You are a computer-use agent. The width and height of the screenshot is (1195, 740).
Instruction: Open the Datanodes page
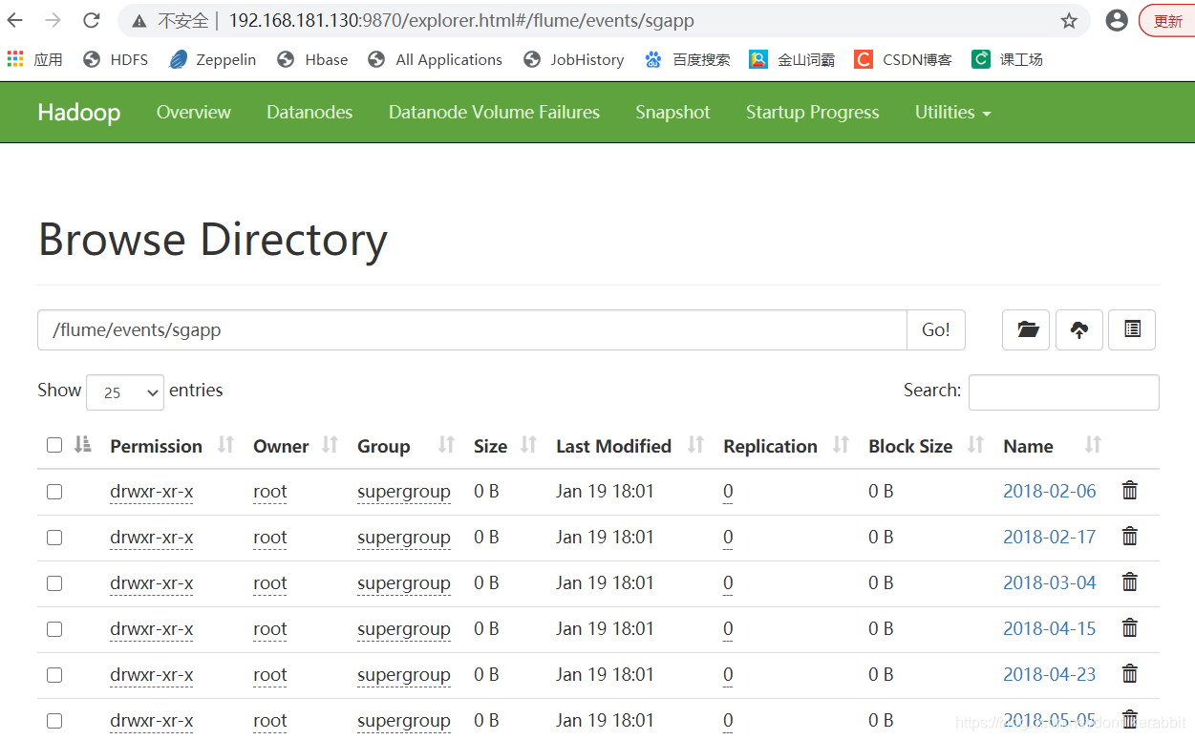(309, 112)
